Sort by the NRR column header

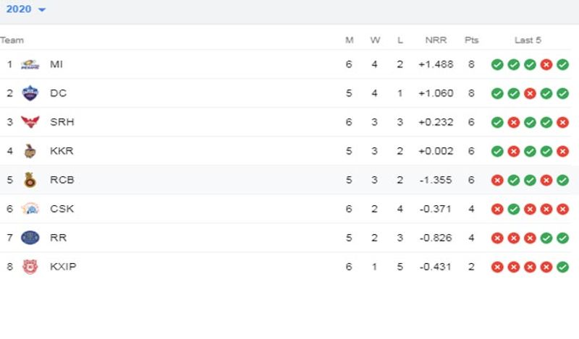(x=436, y=40)
